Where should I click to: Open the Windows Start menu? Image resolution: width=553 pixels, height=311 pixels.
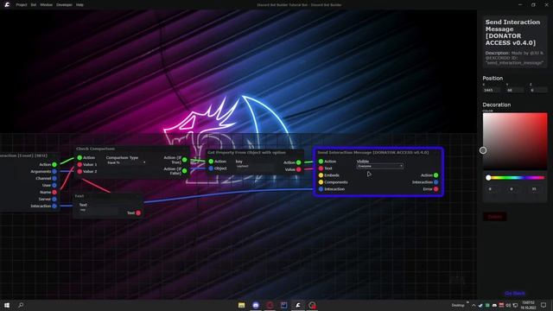7,305
